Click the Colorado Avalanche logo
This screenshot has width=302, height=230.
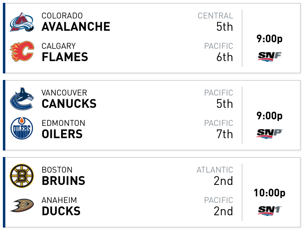22,22
